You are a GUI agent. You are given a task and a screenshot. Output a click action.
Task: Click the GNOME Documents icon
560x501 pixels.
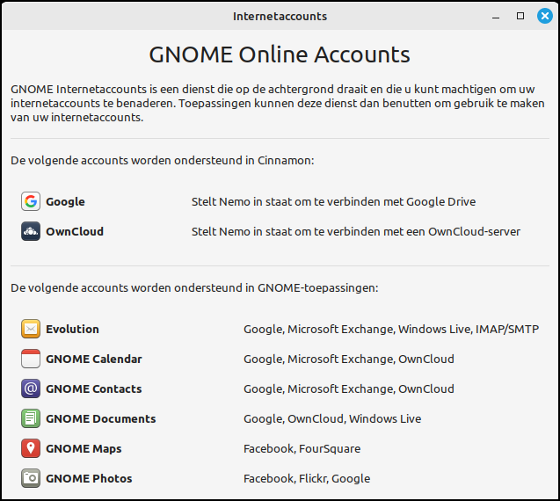(31, 418)
